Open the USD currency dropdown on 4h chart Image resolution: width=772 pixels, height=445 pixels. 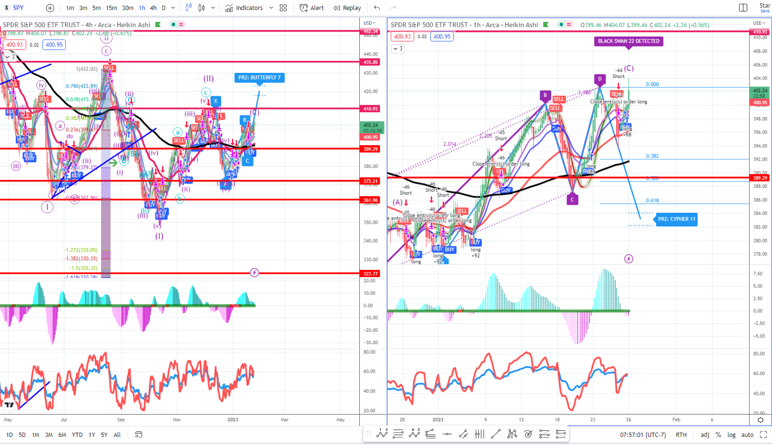pyautogui.click(x=369, y=23)
